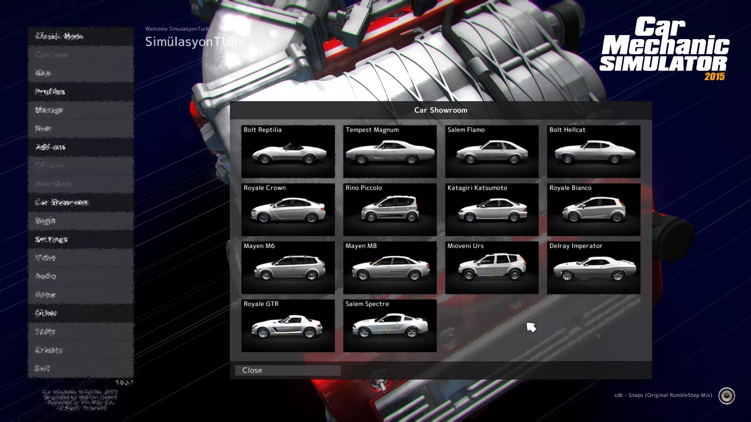Select the Tempest Magnum car thumbnail
The height and width of the screenshot is (422, 751).
(x=390, y=152)
